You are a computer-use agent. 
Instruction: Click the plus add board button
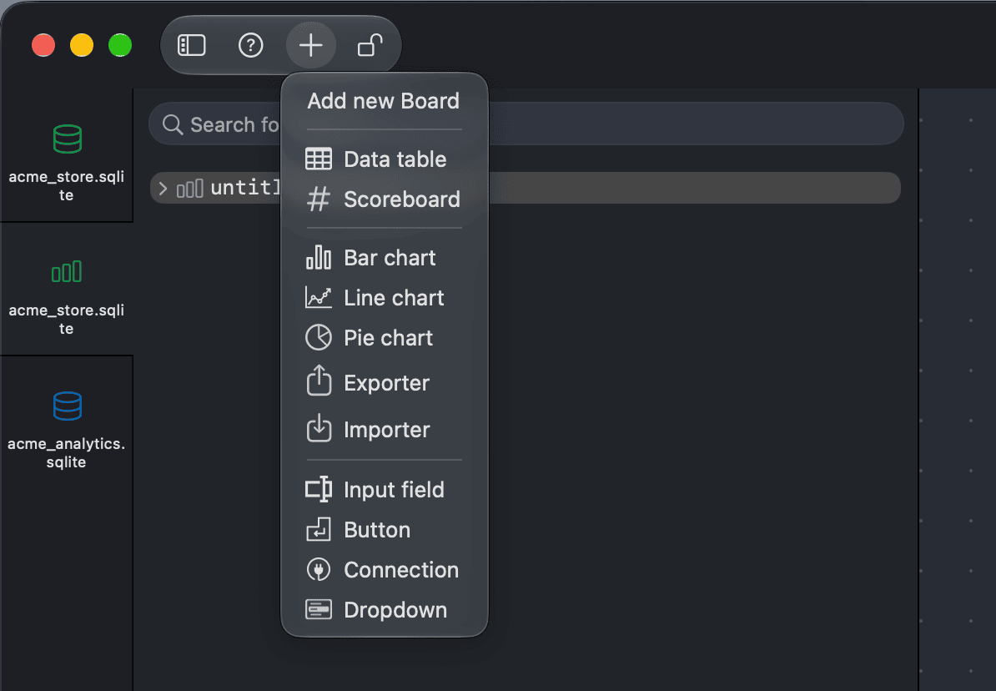(x=310, y=46)
